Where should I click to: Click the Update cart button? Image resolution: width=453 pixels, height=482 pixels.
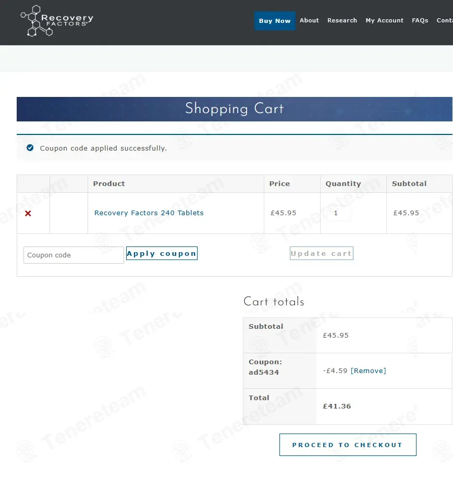click(x=322, y=253)
